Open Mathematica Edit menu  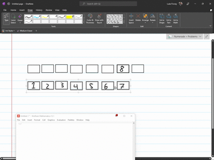pos(24,120)
